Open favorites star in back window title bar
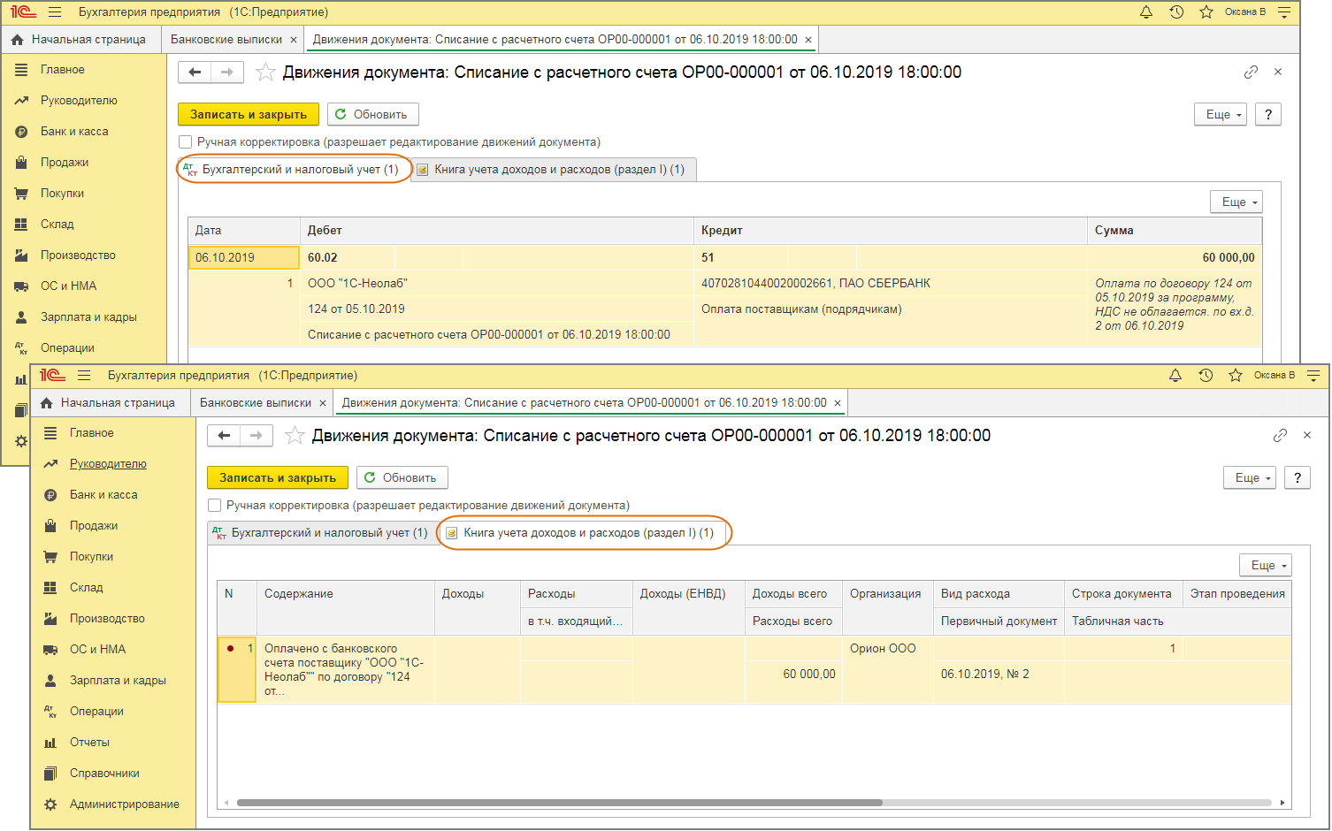 click(1206, 12)
